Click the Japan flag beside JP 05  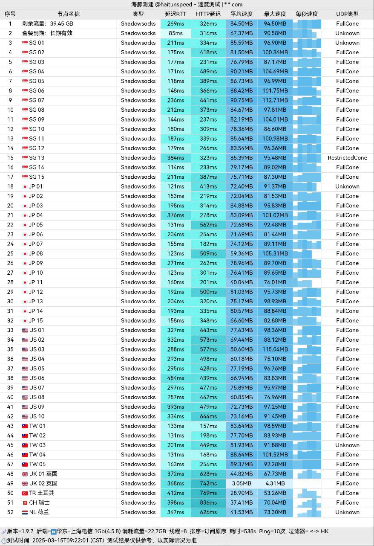pyautogui.click(x=25, y=225)
